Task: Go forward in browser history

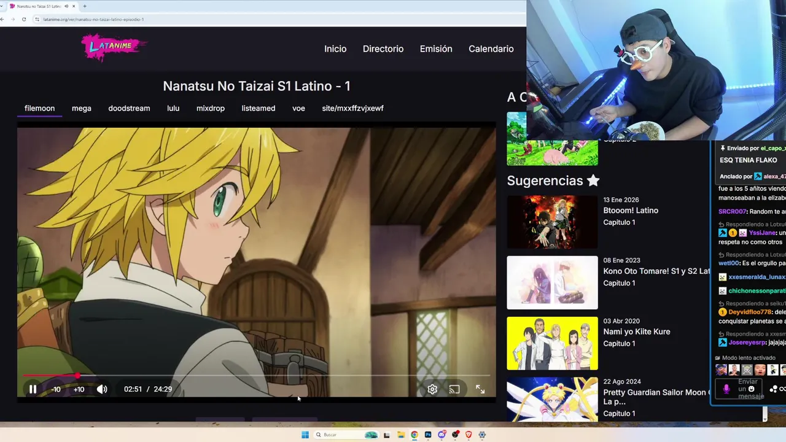Action: point(13,19)
